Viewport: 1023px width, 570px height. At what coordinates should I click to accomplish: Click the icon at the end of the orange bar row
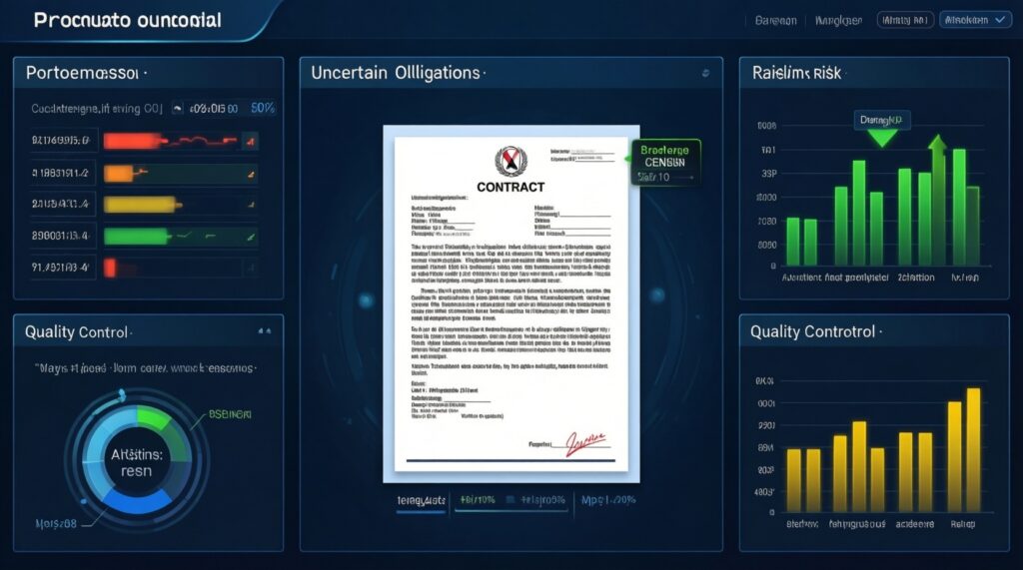point(250,173)
